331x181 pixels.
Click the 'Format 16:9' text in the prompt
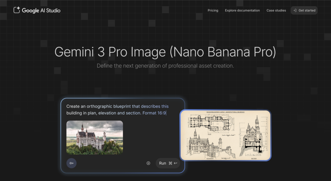[154, 113]
